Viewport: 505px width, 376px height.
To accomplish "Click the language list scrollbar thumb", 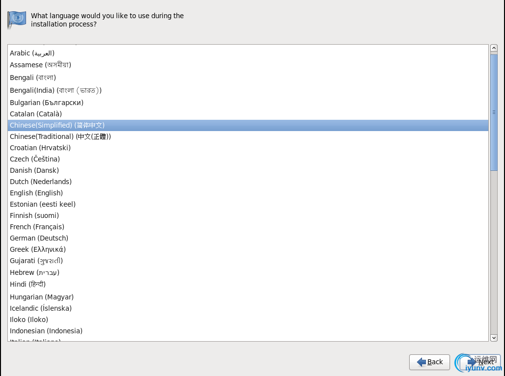I will (x=494, y=112).
